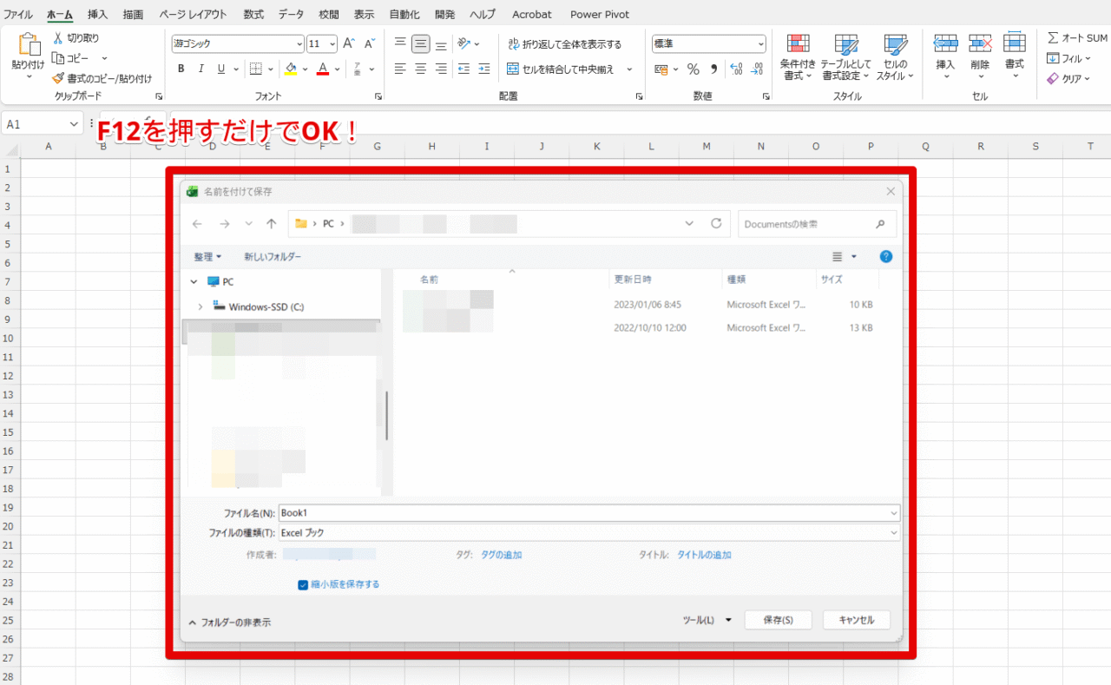Expand the Windows-SSD (C:) tree node
Image resolution: width=1111 pixels, height=685 pixels.
201,306
